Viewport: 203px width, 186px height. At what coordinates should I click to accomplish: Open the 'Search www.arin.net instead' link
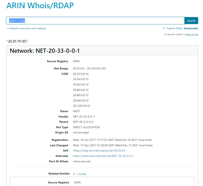[x=28, y=28]
